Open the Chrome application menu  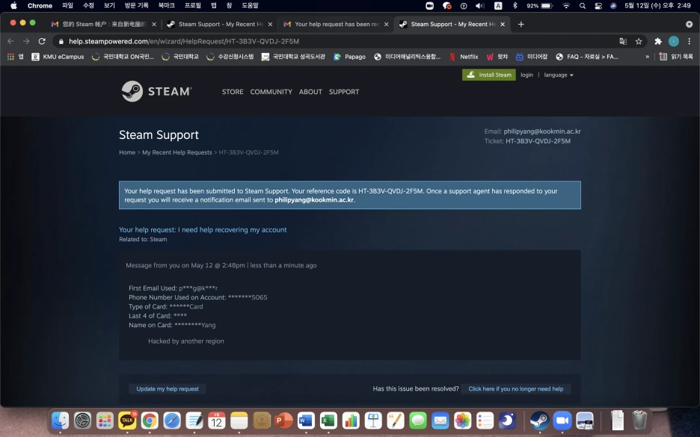40,6
